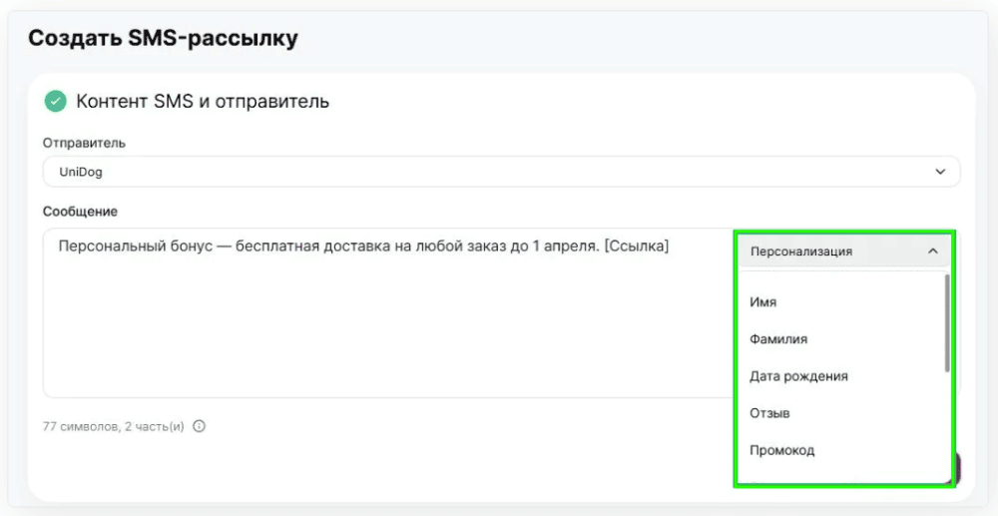Choose Фамилия in the personalization menu
The height and width of the screenshot is (516, 998).
pyautogui.click(x=778, y=339)
